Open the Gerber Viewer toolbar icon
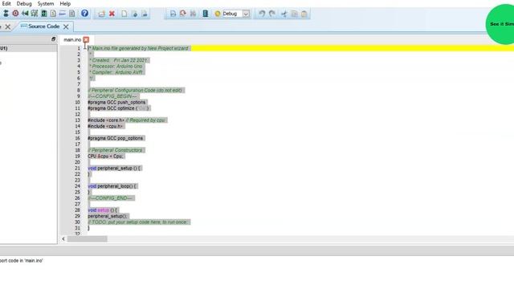This screenshot has width=514, height=289. coord(35,14)
